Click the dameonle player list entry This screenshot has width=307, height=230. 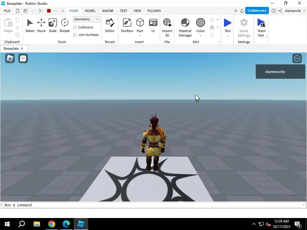[280, 72]
